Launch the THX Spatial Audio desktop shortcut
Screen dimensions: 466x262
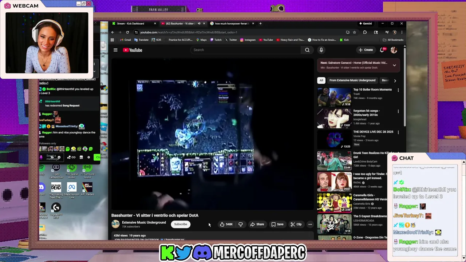(x=71, y=170)
